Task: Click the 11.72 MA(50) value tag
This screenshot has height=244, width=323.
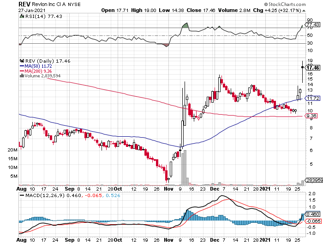Action: (x=313, y=98)
